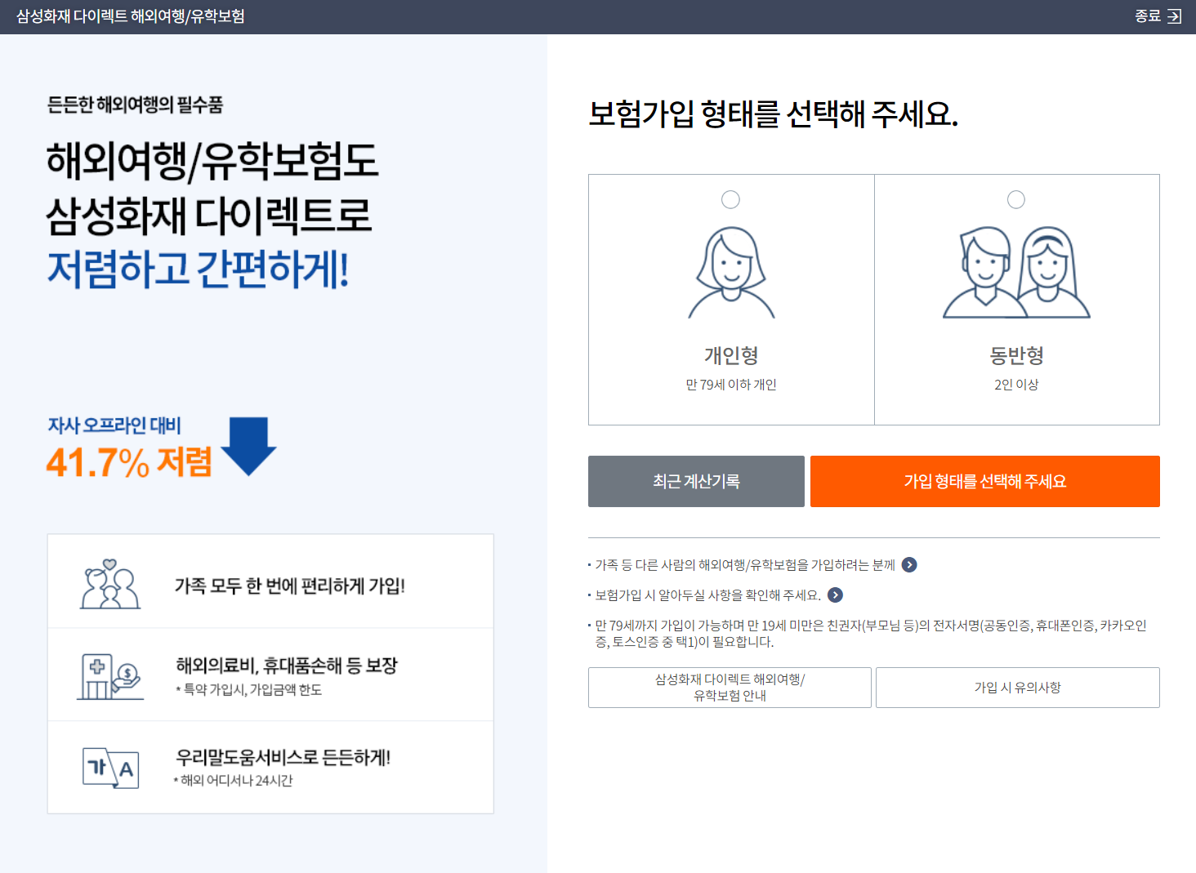Open 가입 시 유의사항
The height and width of the screenshot is (873, 1196).
pyautogui.click(x=1017, y=688)
